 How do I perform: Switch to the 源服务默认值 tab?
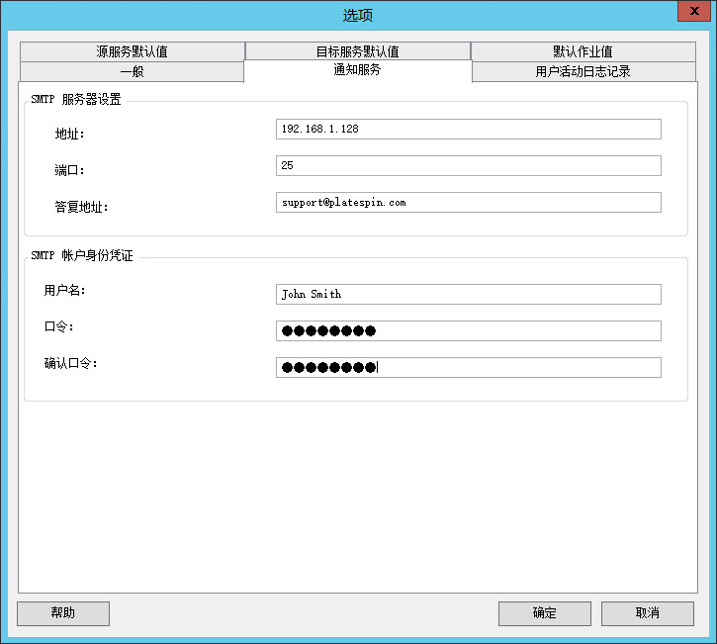click(132, 51)
